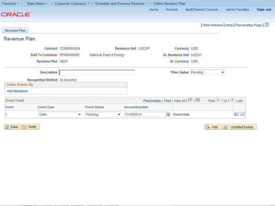Click View All in Event Detail
Viewport: 275px width, 206px height.
pos(180,101)
